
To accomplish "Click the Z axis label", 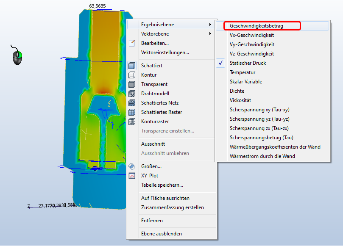I will click(29, 206).
